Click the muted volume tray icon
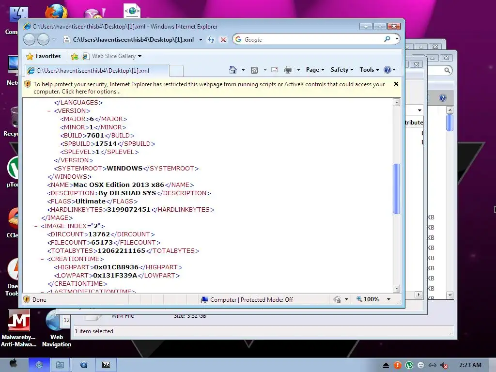 [444, 365]
